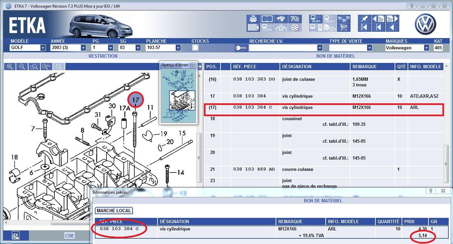Click the vehicle information icon

coord(281,27)
